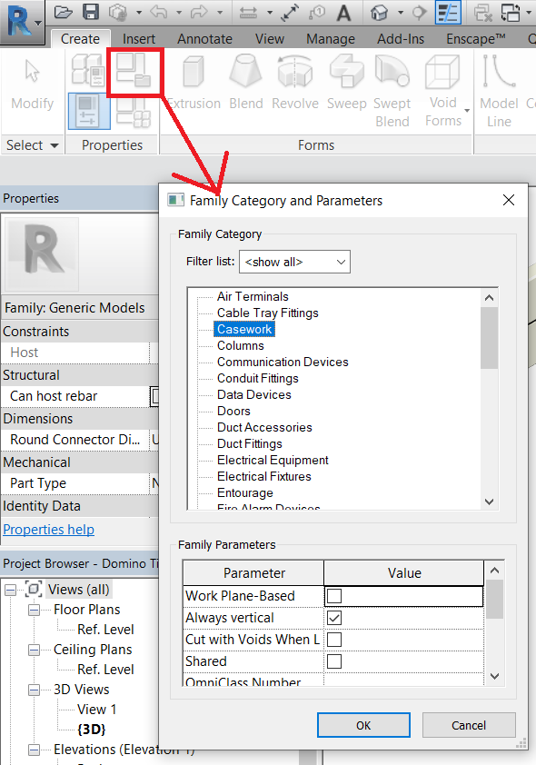Image resolution: width=536 pixels, height=765 pixels.
Task: Click the Family Parameters scroll-down arrow
Action: click(494, 676)
